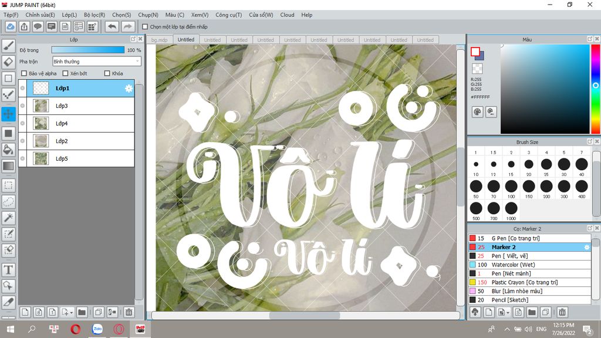The height and width of the screenshot is (338, 601).
Task: Select the Text tool
Action: (x=8, y=270)
